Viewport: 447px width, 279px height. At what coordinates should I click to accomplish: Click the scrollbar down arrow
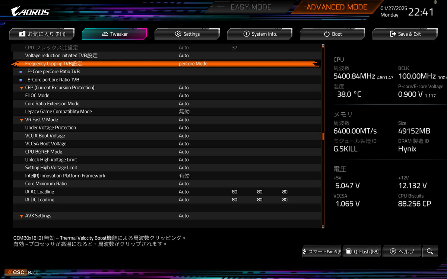click(x=323, y=226)
